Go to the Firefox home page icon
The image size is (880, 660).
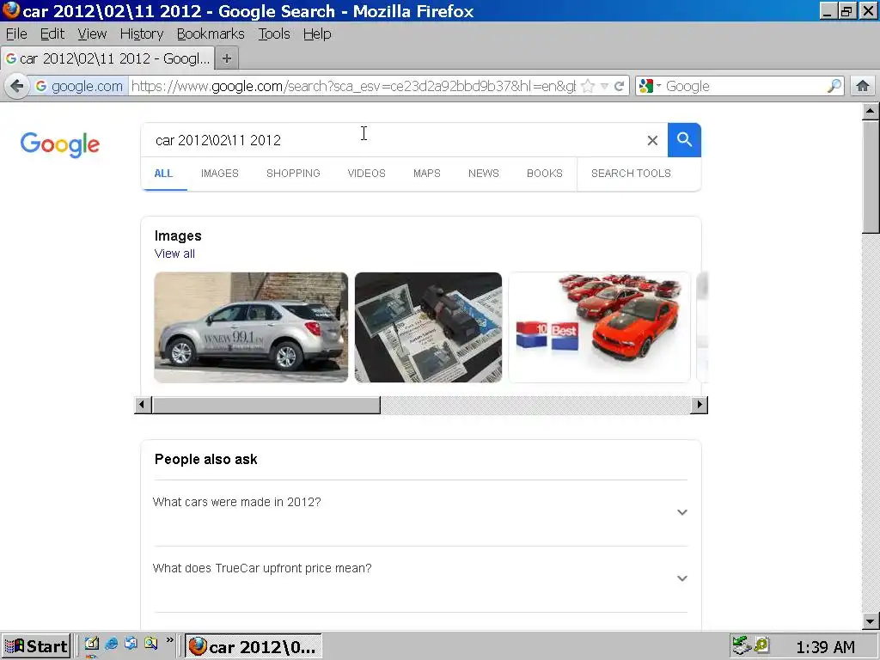pyautogui.click(x=863, y=86)
